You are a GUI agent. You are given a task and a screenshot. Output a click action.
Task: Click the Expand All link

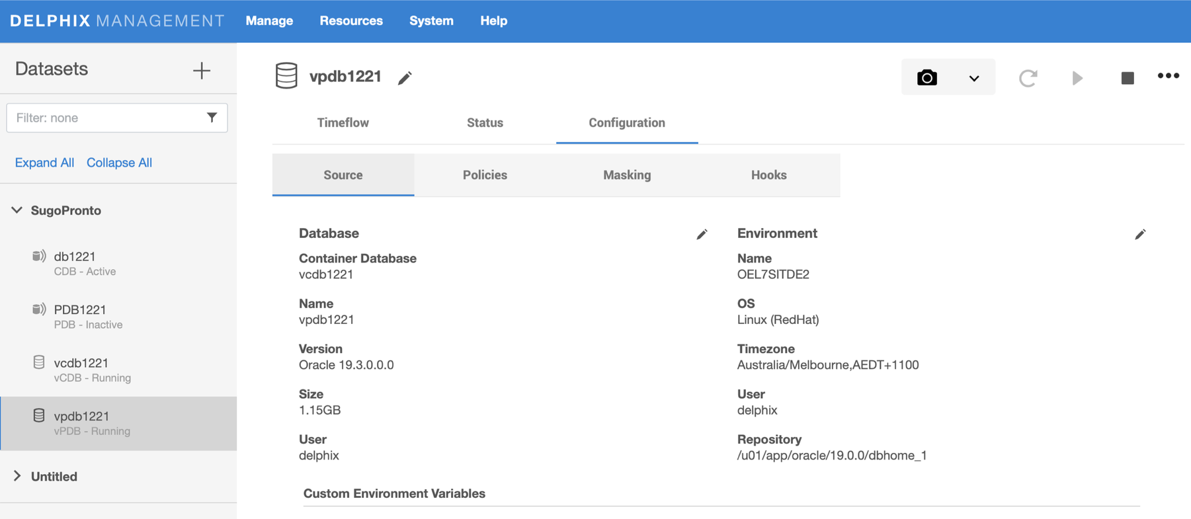pyautogui.click(x=44, y=163)
